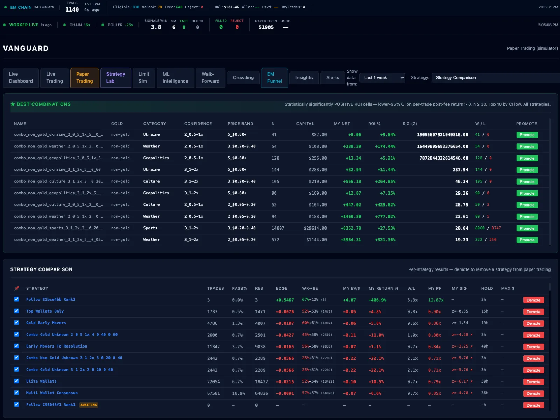Open the Strategy Lab tab
This screenshot has height=420, width=560.
coord(116,78)
